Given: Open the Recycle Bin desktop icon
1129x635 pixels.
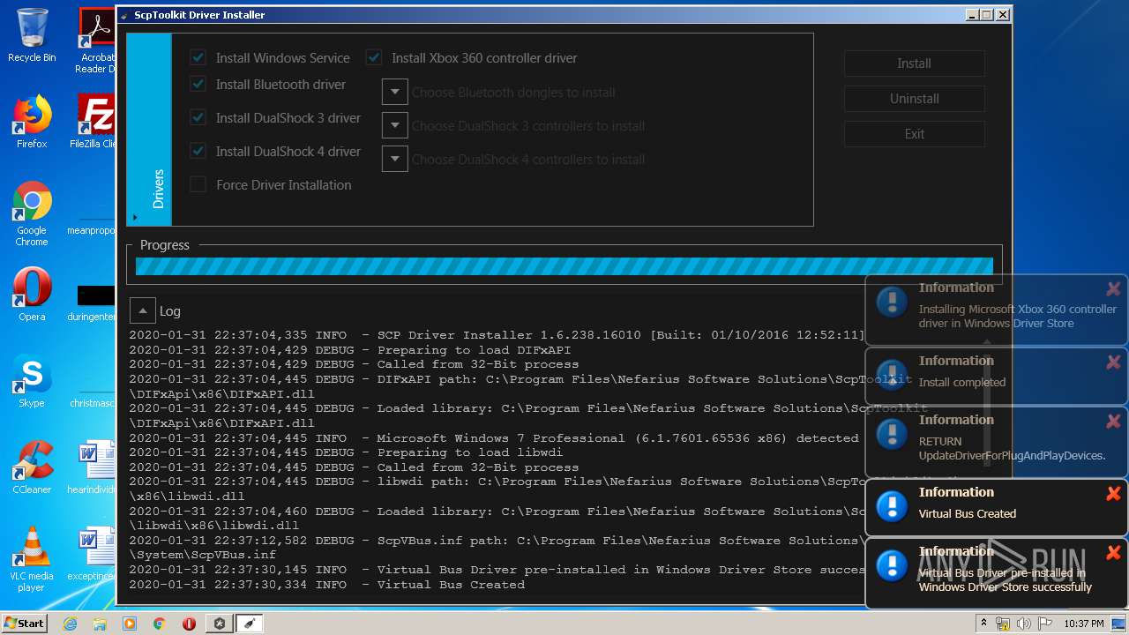Looking at the screenshot, I should (32, 35).
